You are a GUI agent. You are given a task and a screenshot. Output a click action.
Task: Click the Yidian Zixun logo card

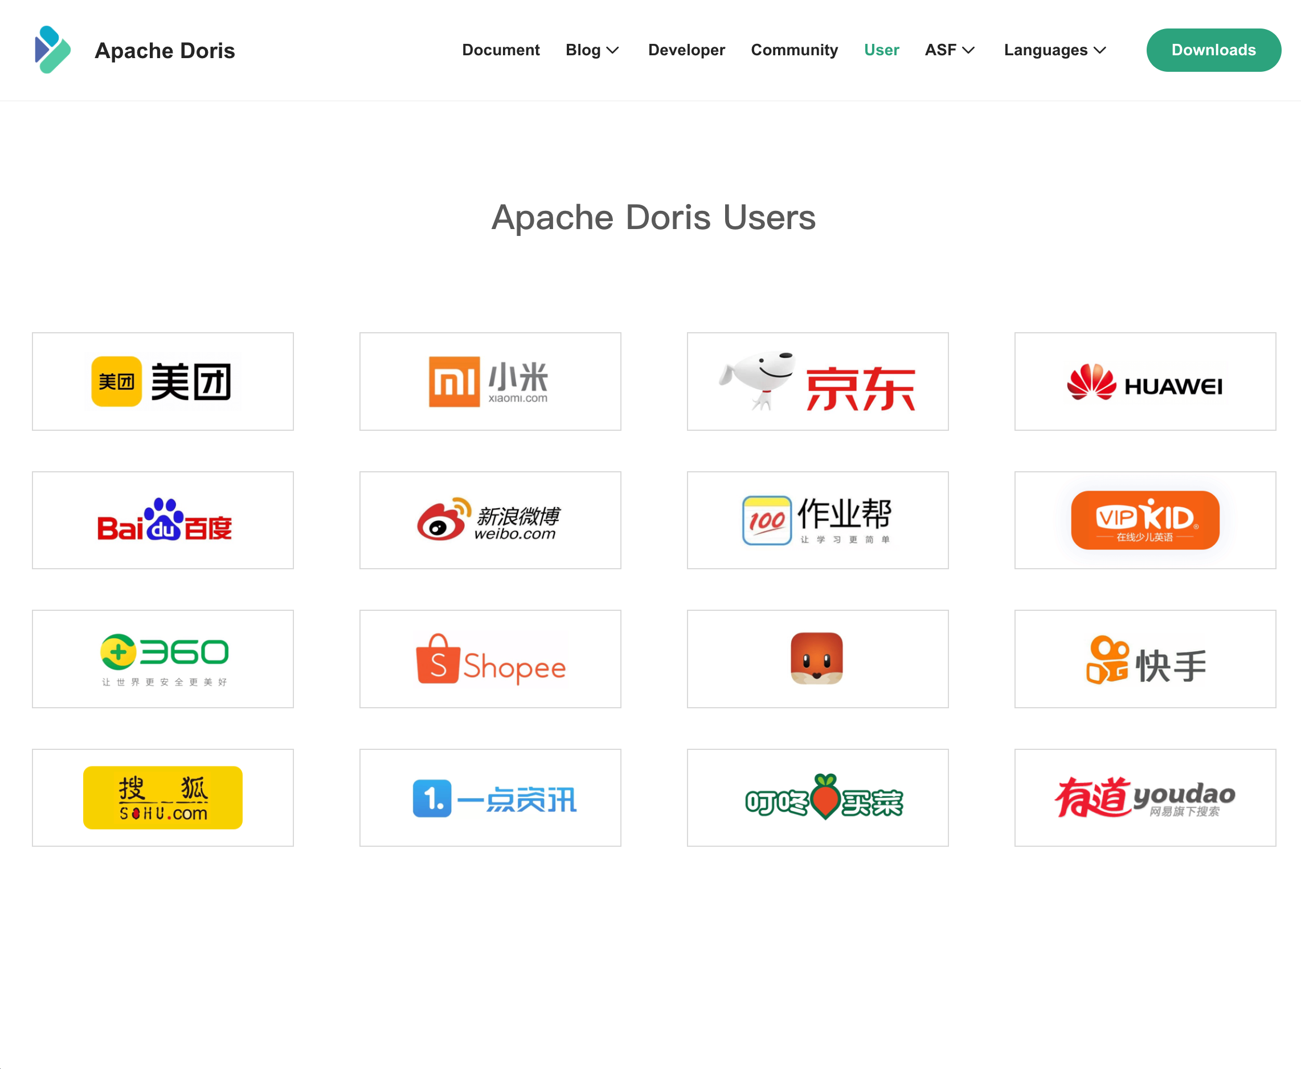click(x=490, y=797)
